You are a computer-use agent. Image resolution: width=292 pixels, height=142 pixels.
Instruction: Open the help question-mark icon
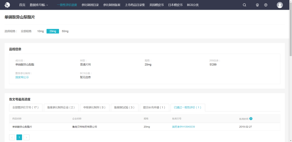[x=266, y=5]
